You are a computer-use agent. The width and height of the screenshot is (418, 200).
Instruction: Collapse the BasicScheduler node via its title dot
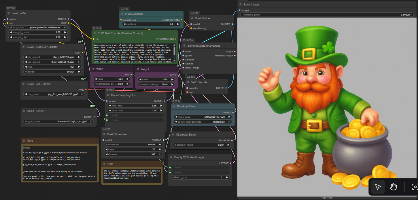(104, 134)
